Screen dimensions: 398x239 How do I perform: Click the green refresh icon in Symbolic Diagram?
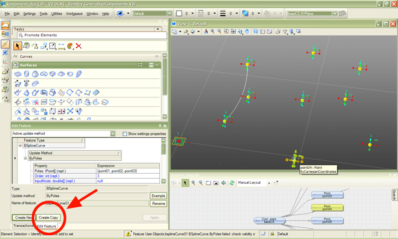pos(231,183)
